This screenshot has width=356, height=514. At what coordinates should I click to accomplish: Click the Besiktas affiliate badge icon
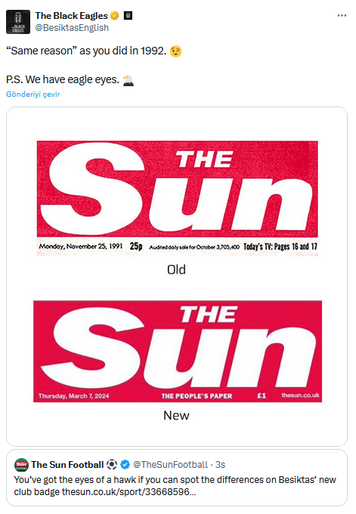pos(128,15)
